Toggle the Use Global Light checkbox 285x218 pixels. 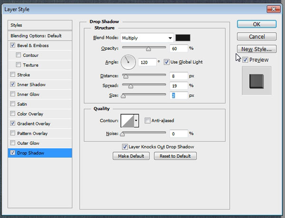(x=167, y=62)
